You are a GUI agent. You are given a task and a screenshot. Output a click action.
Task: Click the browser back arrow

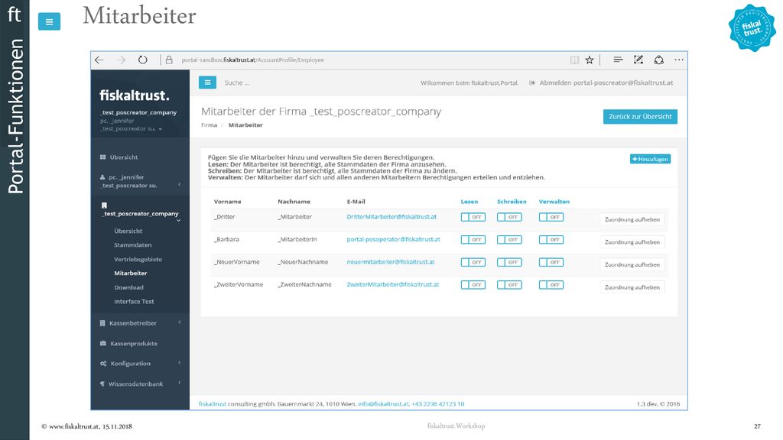pyautogui.click(x=99, y=60)
